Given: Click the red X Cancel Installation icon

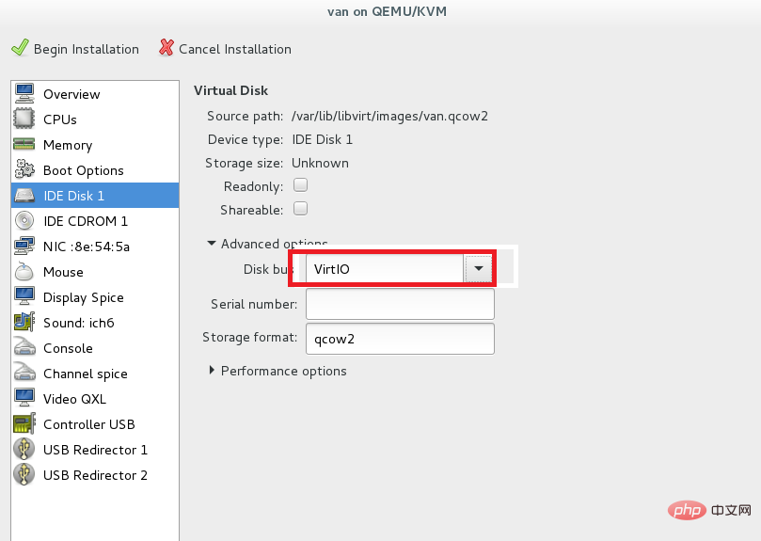Looking at the screenshot, I should click(x=166, y=48).
